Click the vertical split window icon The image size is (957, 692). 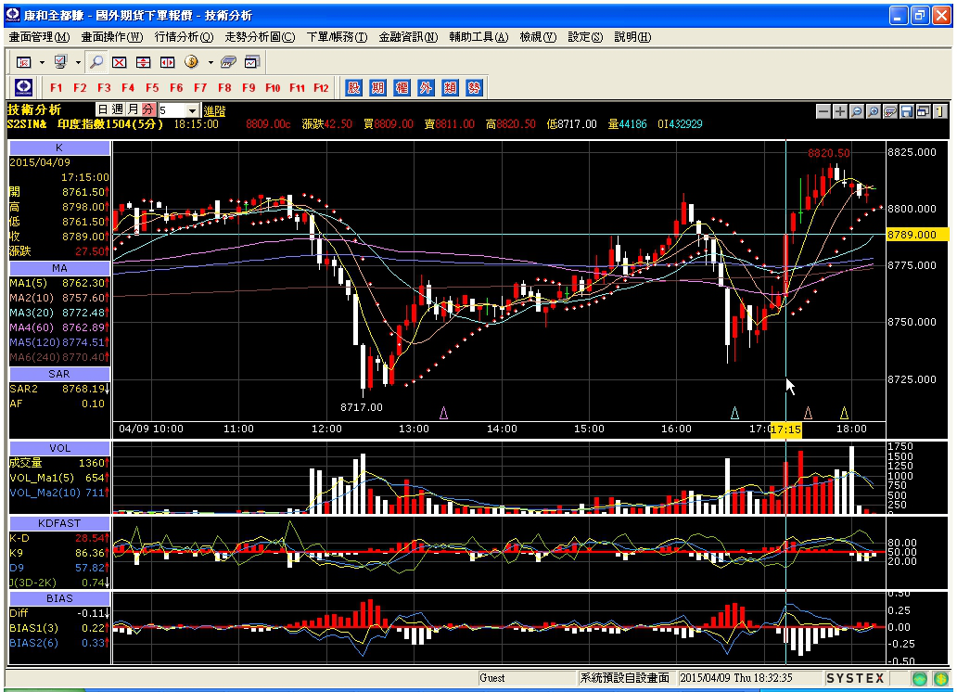point(167,62)
